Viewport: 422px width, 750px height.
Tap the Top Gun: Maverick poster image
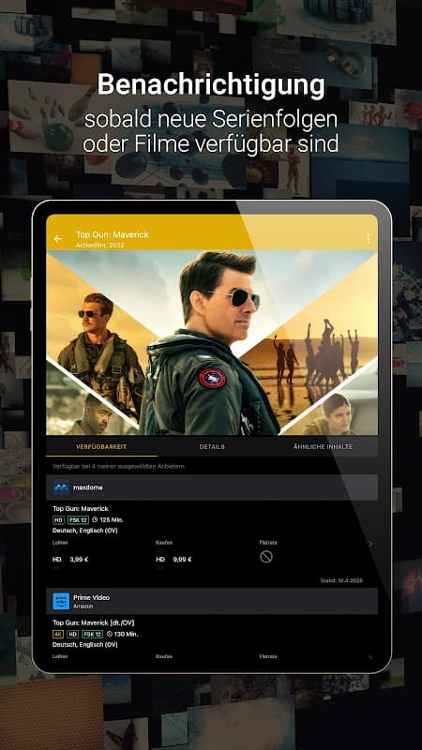[x=212, y=342]
